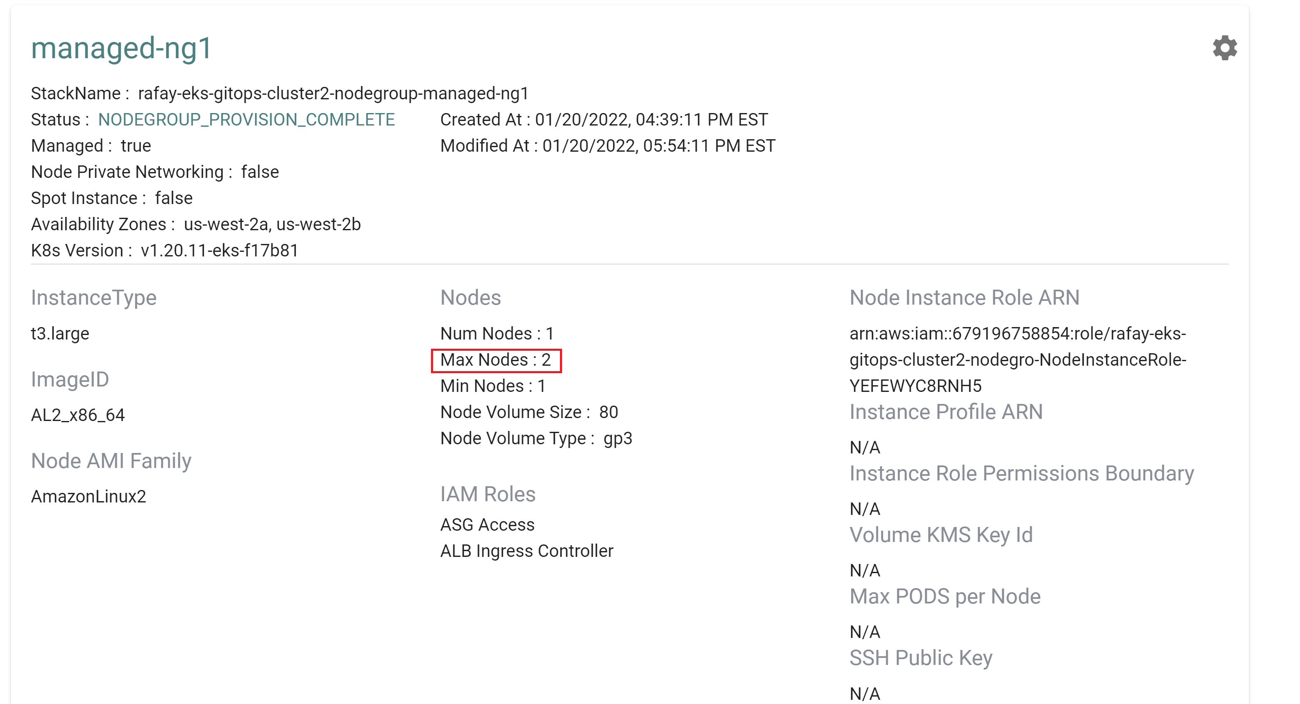The width and height of the screenshot is (1300, 704).
Task: Click the ImageID heading
Action: (70, 379)
